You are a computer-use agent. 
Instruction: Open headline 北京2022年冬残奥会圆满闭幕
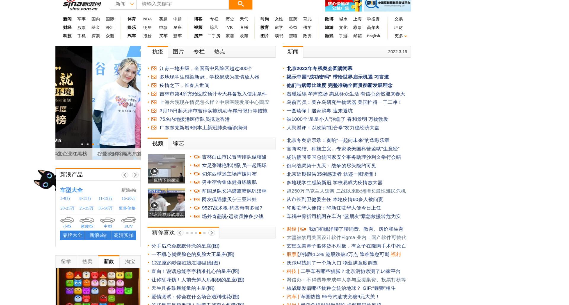tap(319, 69)
